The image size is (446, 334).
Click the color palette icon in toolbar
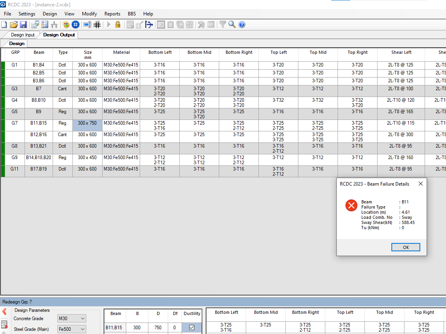coord(66,25)
